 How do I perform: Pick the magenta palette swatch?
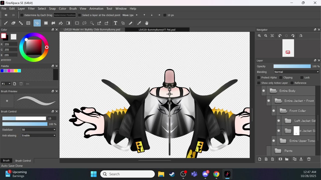point(9,71)
